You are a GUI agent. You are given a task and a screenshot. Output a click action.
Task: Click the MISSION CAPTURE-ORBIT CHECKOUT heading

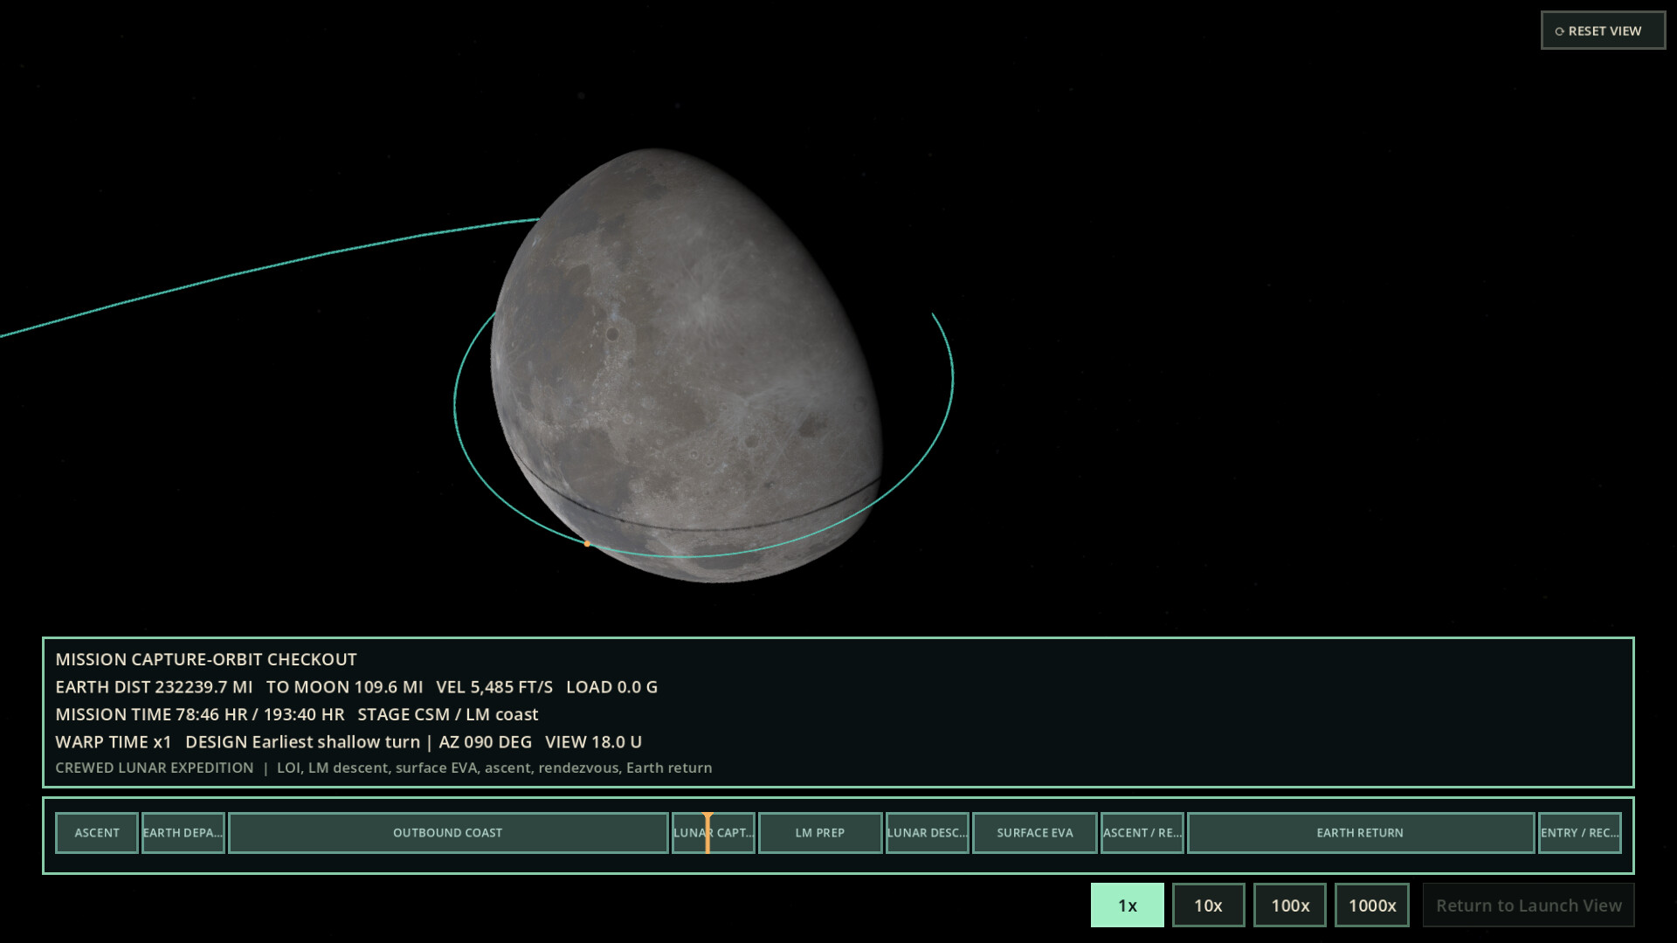pos(206,659)
